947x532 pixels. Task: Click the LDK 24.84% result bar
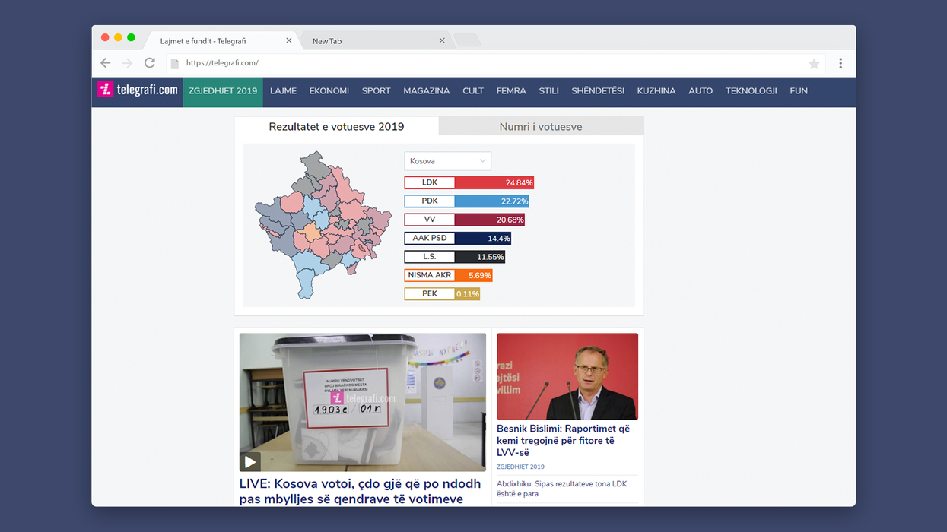click(x=469, y=182)
